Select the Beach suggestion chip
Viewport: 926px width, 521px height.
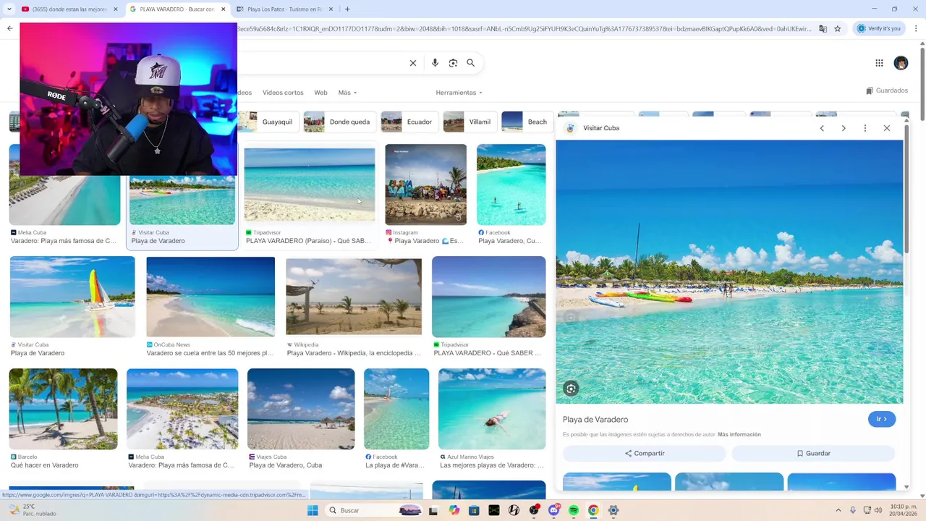527,122
